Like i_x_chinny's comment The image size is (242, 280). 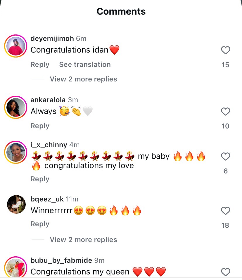point(225,157)
